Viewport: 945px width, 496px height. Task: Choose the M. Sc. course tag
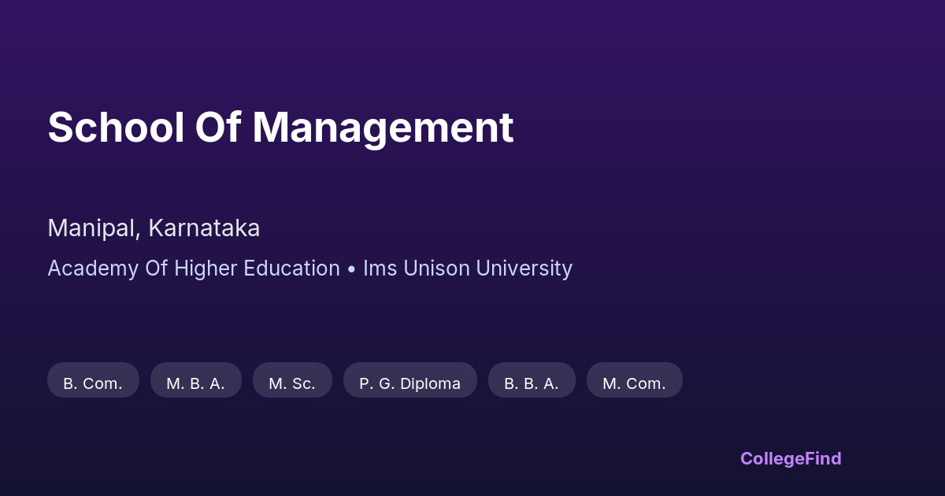pos(292,380)
